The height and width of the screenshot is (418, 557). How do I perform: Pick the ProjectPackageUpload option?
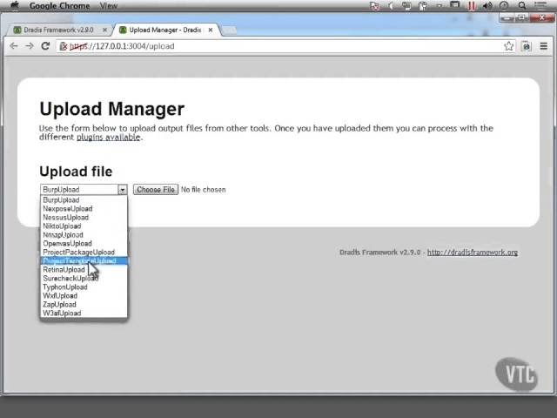pyautogui.click(x=84, y=253)
